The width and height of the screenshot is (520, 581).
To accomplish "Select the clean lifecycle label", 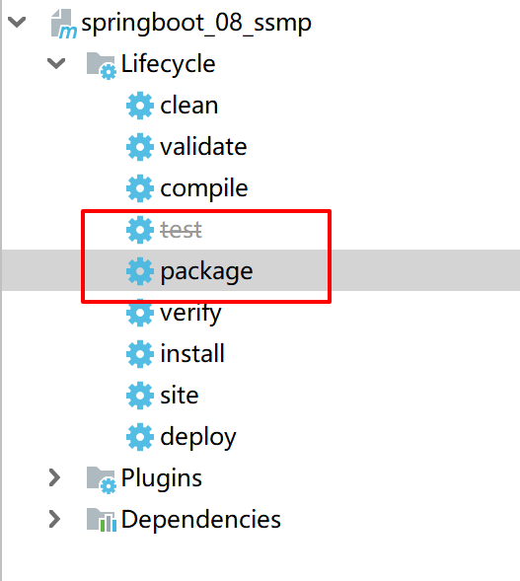I will (189, 106).
